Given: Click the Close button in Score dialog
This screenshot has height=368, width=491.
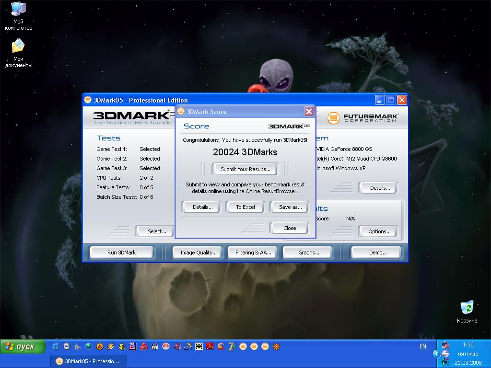Looking at the screenshot, I should click(289, 228).
